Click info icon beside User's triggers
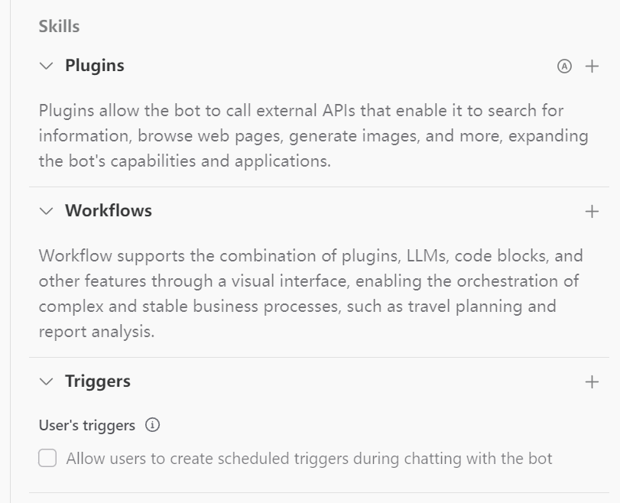Image resolution: width=620 pixels, height=503 pixels. (152, 426)
